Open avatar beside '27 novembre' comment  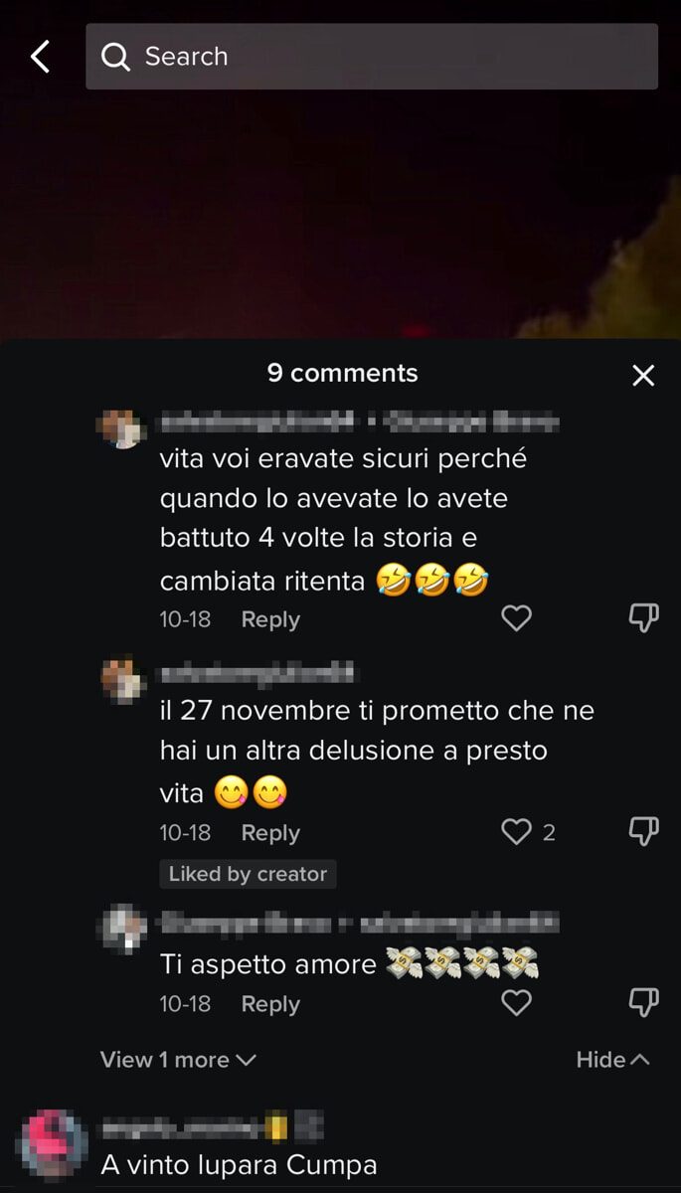pos(125,679)
